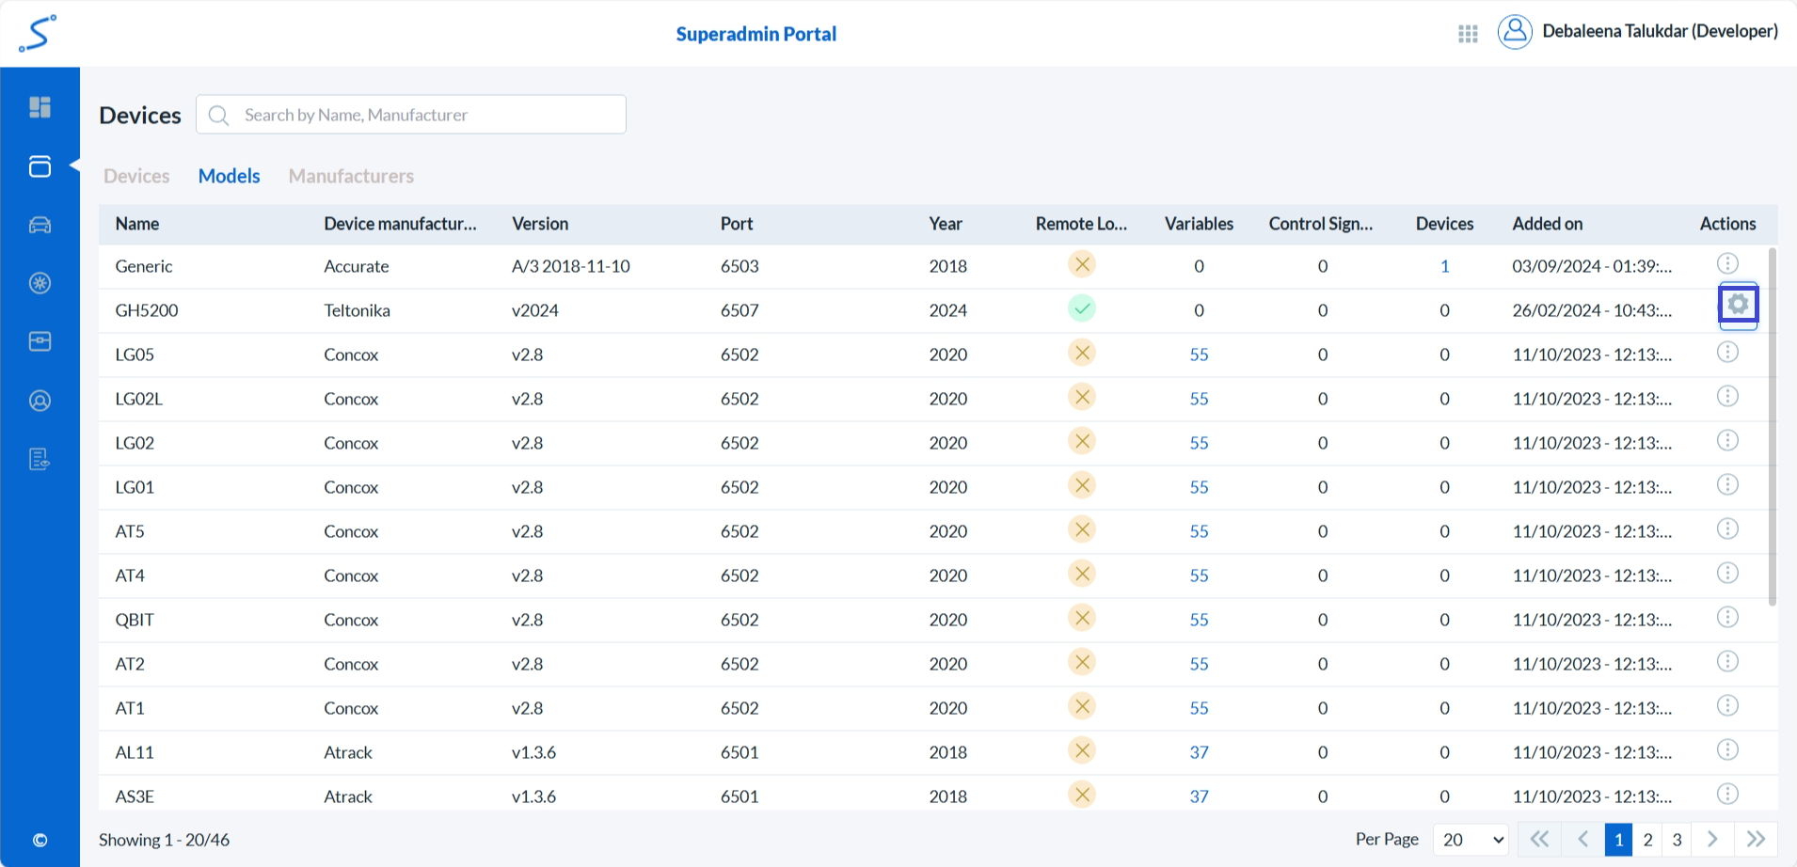1797x867 pixels.
Task: Click the gear settings icon for GH5200
Action: point(1738,305)
